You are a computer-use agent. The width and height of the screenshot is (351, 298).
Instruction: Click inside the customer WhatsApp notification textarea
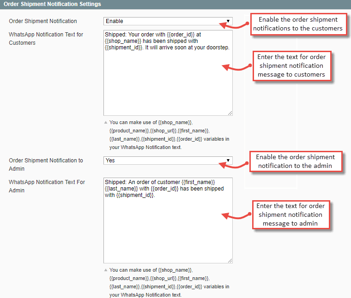tap(168, 73)
